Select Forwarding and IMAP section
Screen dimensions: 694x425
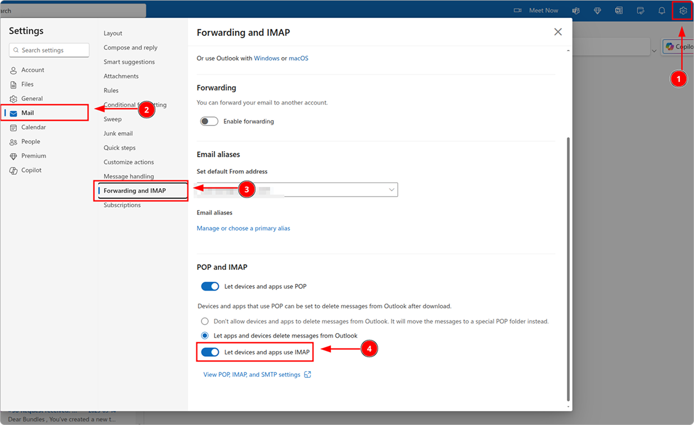point(142,190)
